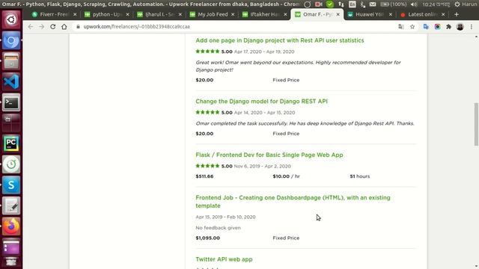Viewport: 479px width, 269px height.
Task: Click the page's vertical scrollbar thumb
Action: coord(476,125)
